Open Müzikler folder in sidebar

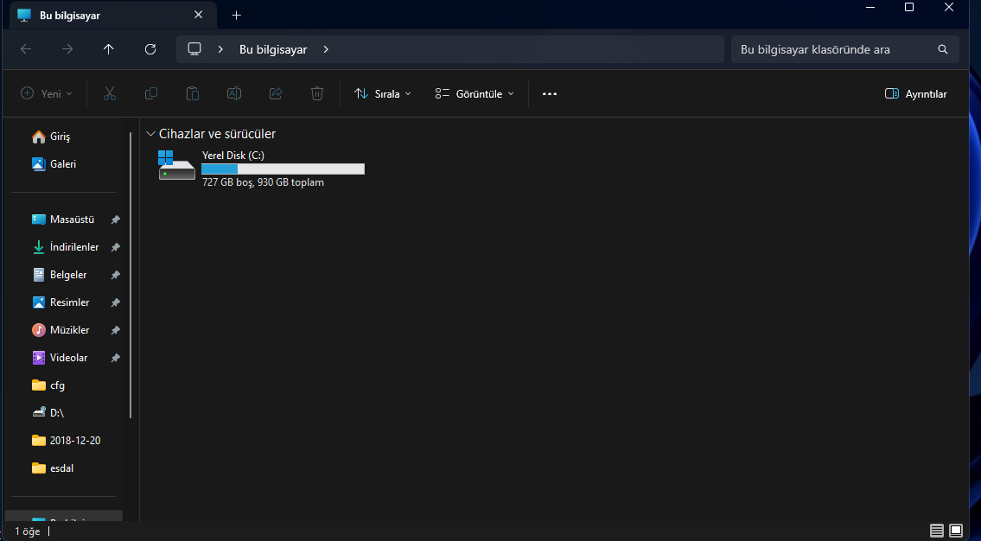pyautogui.click(x=61, y=329)
